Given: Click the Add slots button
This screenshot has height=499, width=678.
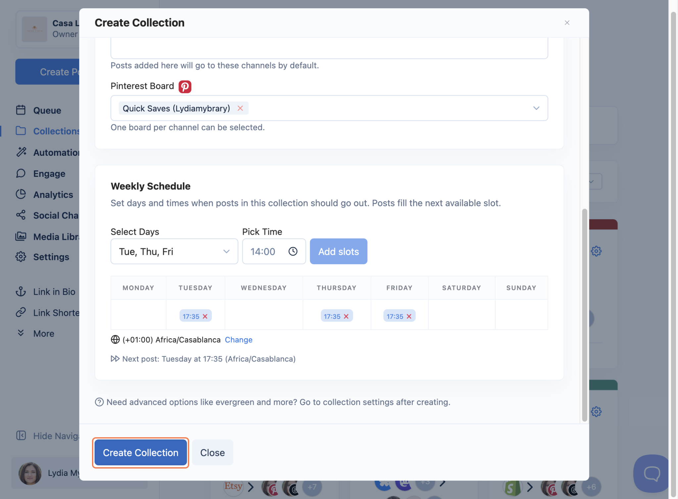Looking at the screenshot, I should [x=338, y=251].
